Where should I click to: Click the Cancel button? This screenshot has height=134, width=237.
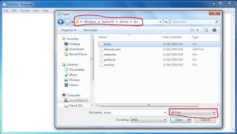point(205,120)
